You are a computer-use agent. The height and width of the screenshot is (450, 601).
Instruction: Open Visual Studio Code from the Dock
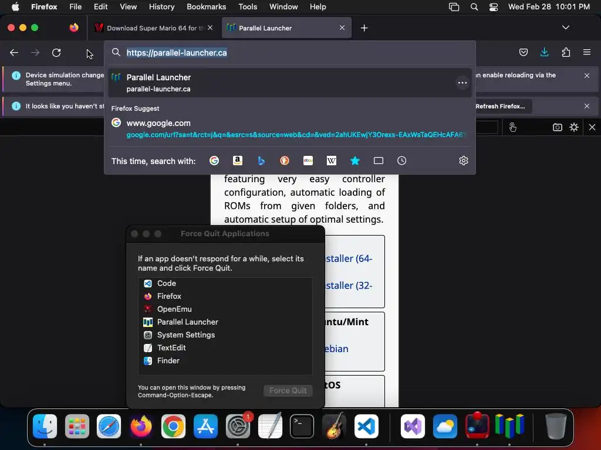click(x=366, y=426)
